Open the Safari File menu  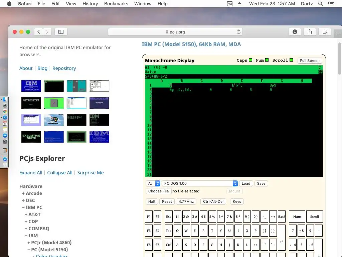[41, 4]
